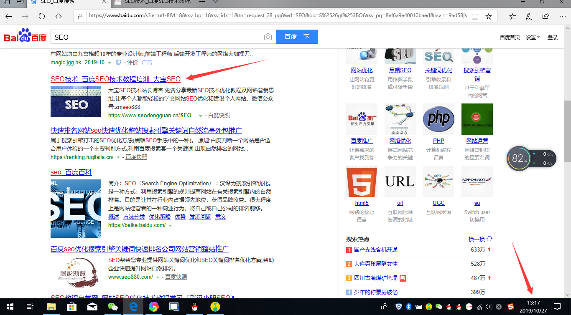Go back with the browser back arrow

tap(9, 17)
